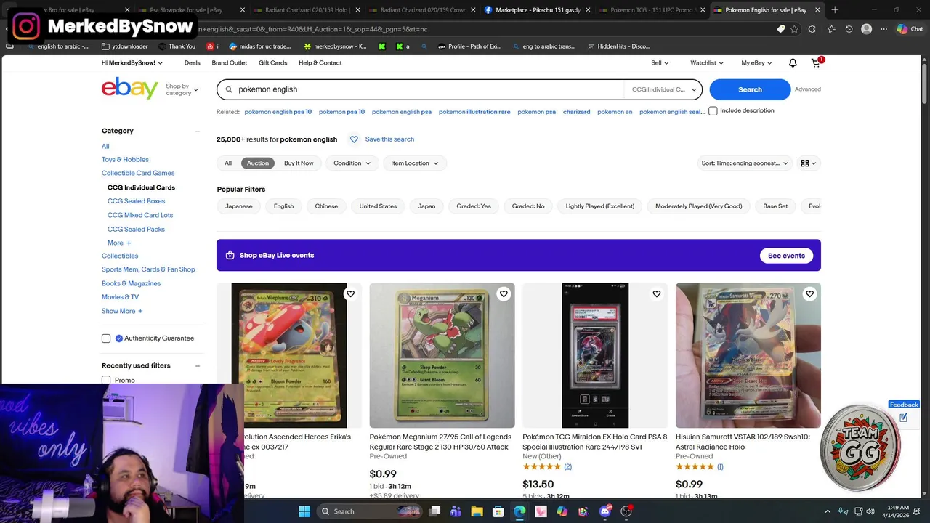Click heart icon on Miraidon EX PSA 8 listing

click(657, 294)
